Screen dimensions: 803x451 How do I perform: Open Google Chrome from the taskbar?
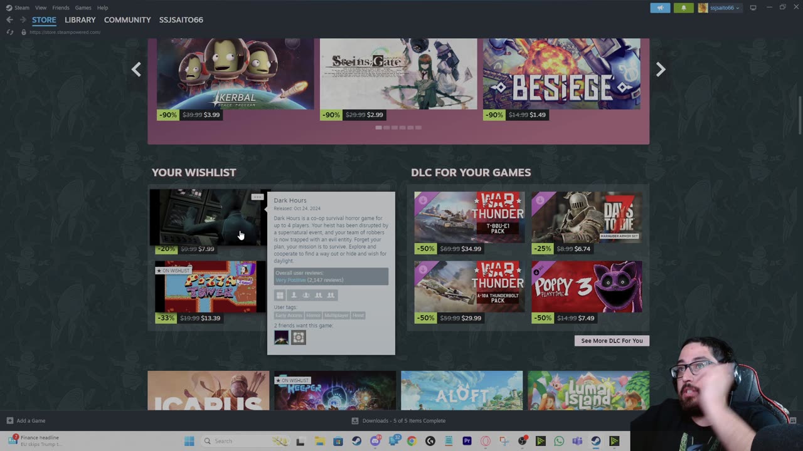pyautogui.click(x=411, y=441)
